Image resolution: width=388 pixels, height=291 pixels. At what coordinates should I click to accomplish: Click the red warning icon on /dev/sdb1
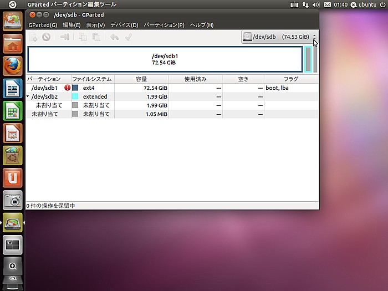pos(67,88)
